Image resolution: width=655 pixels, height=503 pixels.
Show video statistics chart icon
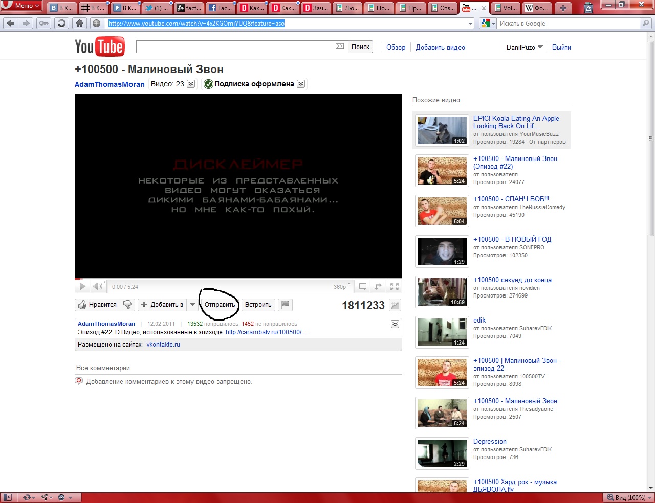[x=395, y=305]
